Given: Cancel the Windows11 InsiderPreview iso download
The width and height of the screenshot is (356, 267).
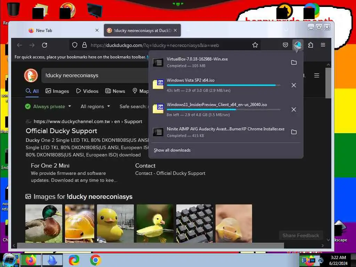Looking at the screenshot, I should click(293, 110).
